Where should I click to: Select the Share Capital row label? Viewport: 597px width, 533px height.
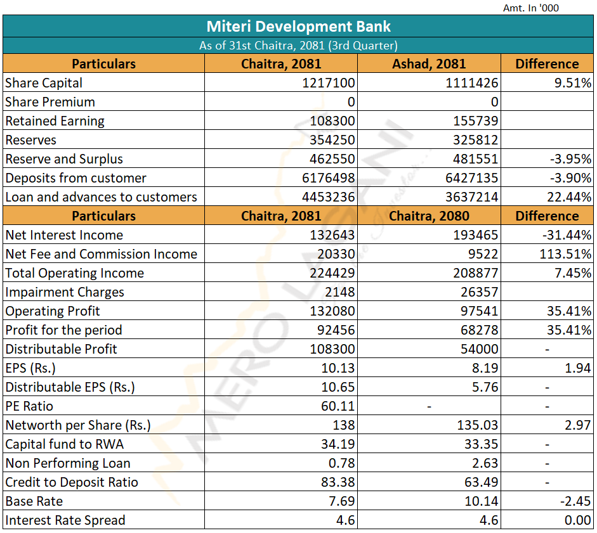coord(44,83)
